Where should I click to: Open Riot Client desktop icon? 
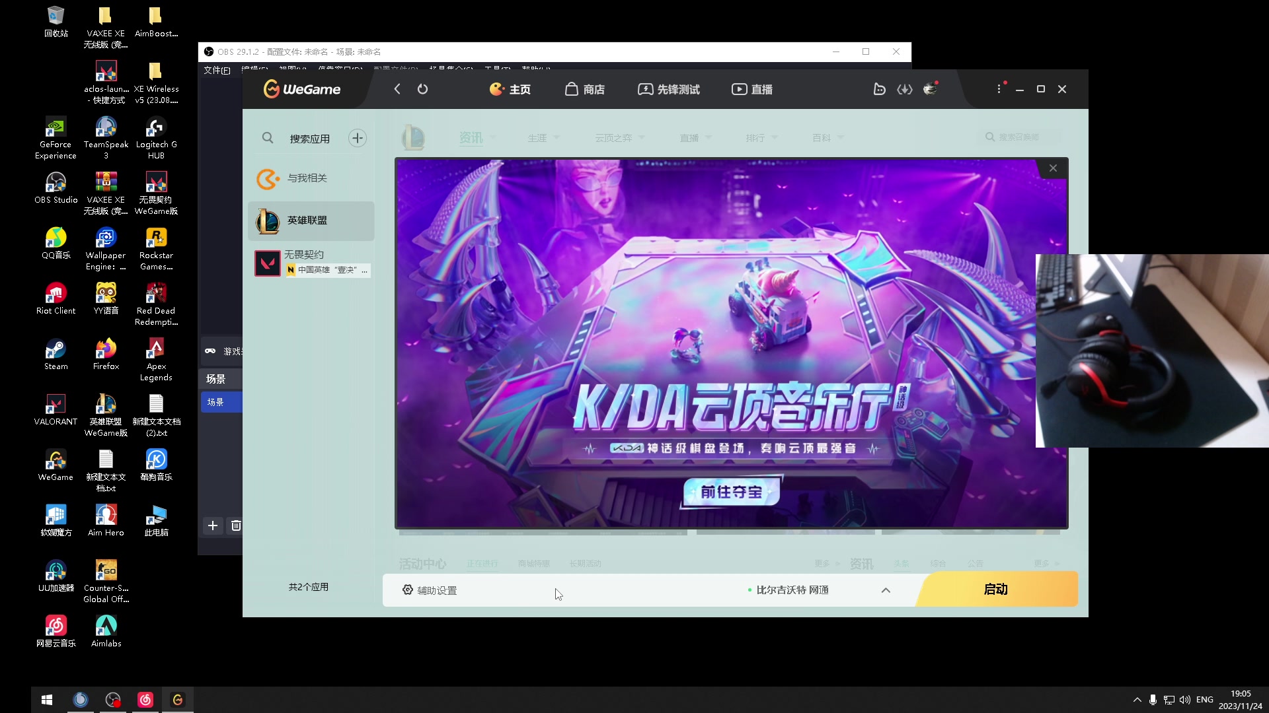56,299
